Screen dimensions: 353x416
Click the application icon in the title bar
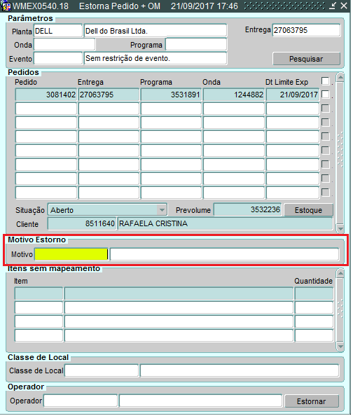pyautogui.click(x=6, y=6)
